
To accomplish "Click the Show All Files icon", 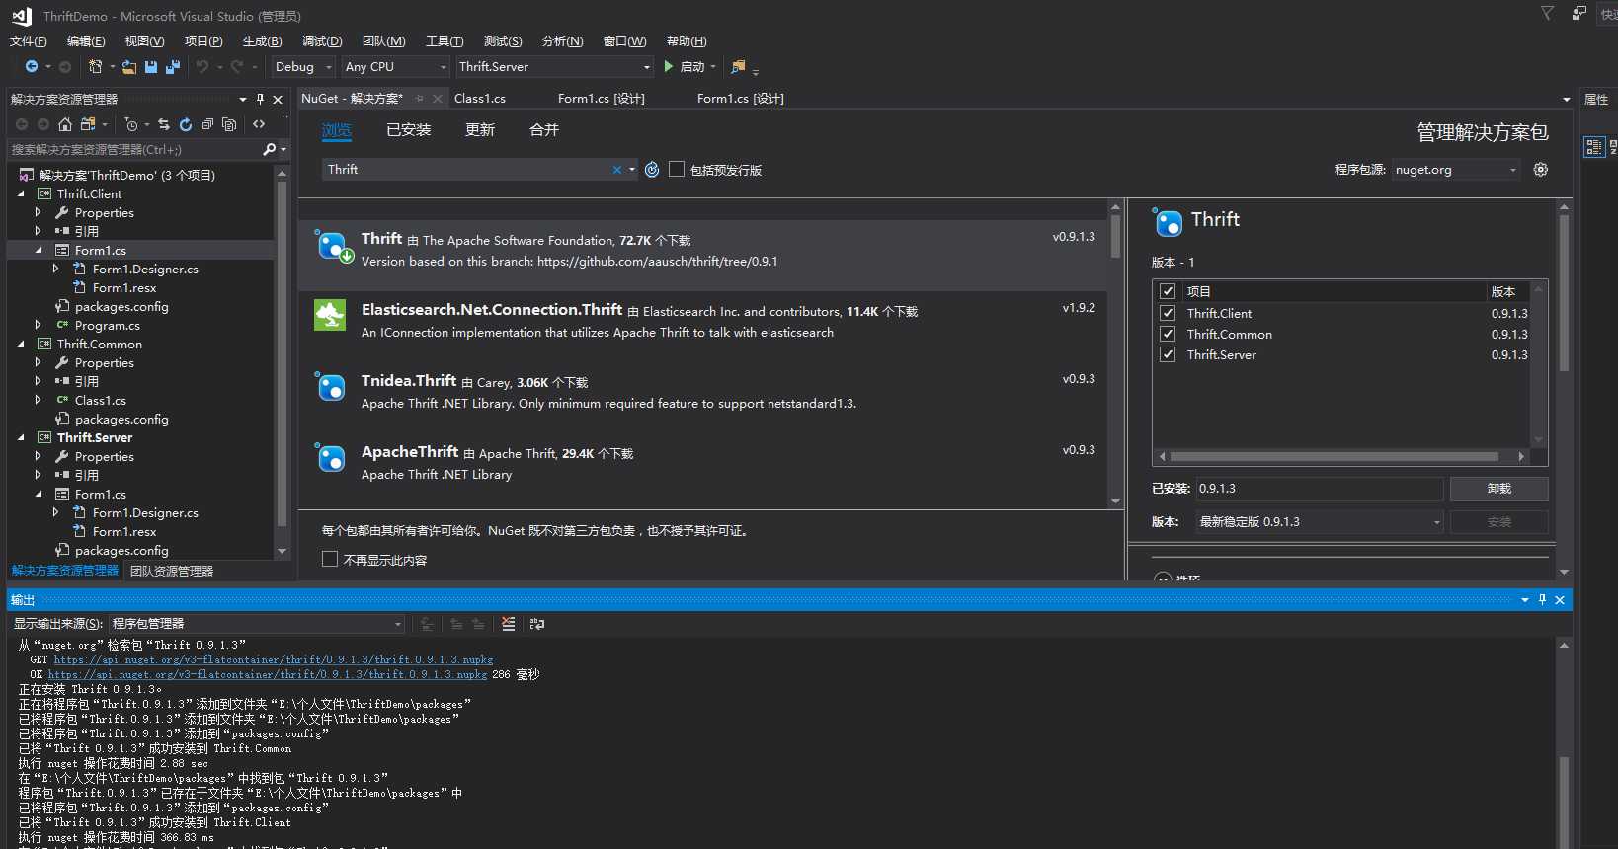I will pos(229,124).
